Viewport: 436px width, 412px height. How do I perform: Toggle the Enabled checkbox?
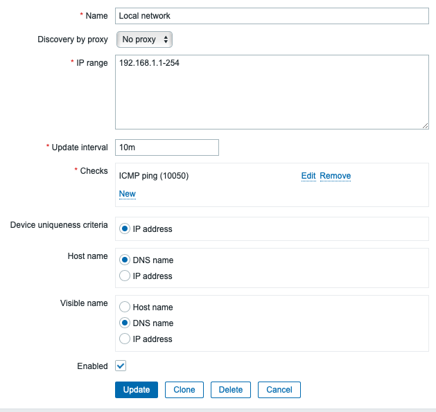[121, 366]
